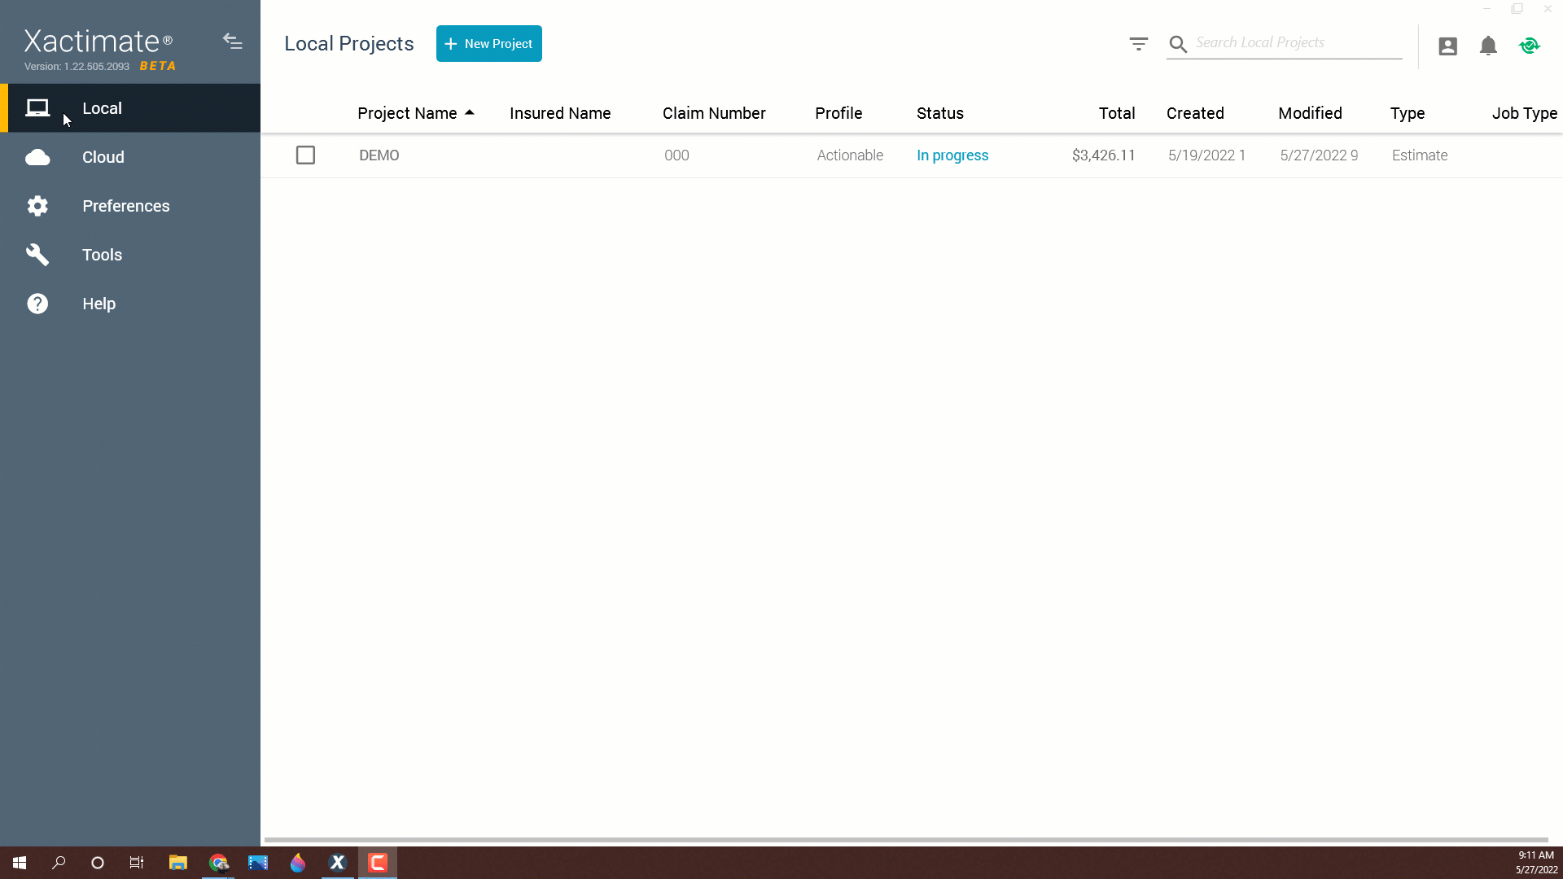
Task: Open Preferences with the gear icon
Action: pyautogui.click(x=37, y=206)
